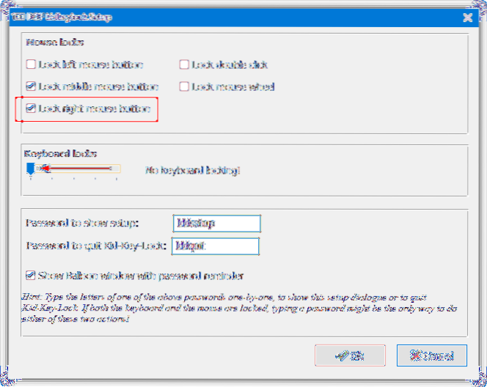Click the No keyboard locking status text
Viewport: 487px width, 387px height.
191,170
